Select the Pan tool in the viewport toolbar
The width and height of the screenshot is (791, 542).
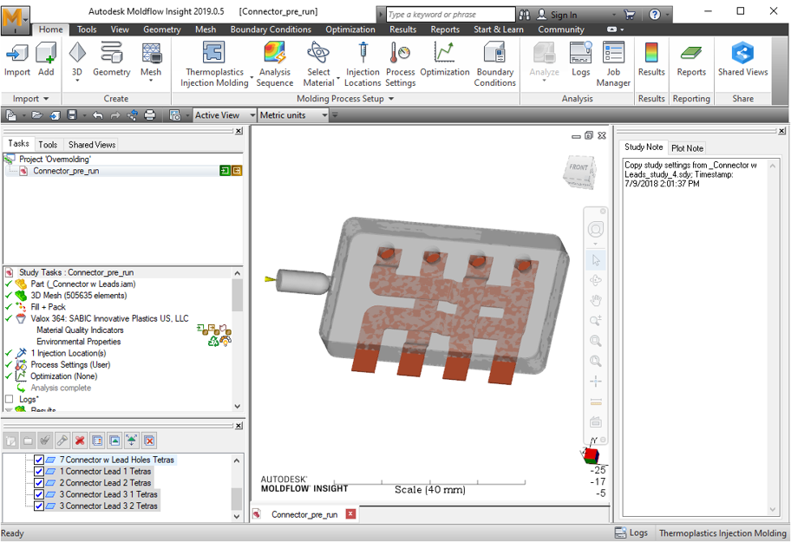tap(596, 301)
